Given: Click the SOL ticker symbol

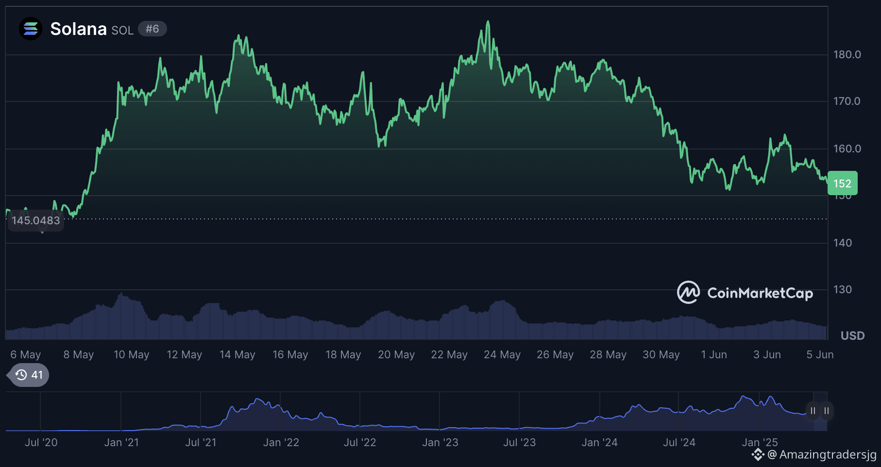Looking at the screenshot, I should (x=122, y=31).
